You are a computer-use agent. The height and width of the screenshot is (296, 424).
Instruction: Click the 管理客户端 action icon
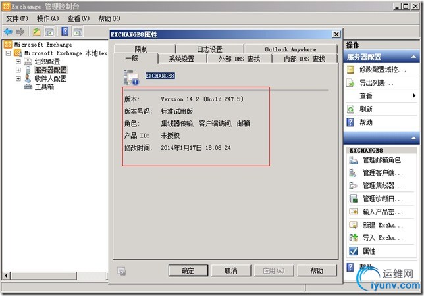coord(353,173)
